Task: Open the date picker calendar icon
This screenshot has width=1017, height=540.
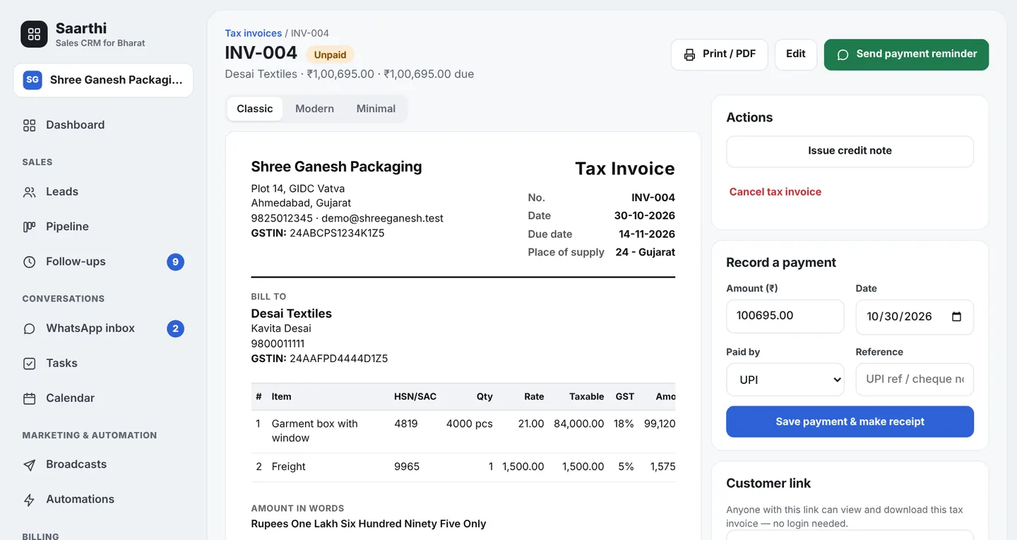Action: (x=956, y=316)
